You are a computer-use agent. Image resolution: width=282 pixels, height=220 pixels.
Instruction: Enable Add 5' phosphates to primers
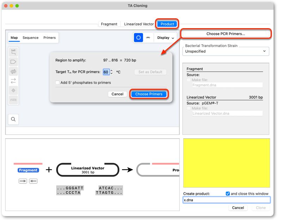click(57, 82)
